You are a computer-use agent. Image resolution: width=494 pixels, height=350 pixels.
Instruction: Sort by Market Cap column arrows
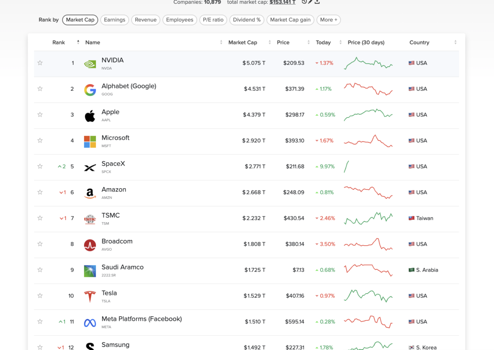270,42
